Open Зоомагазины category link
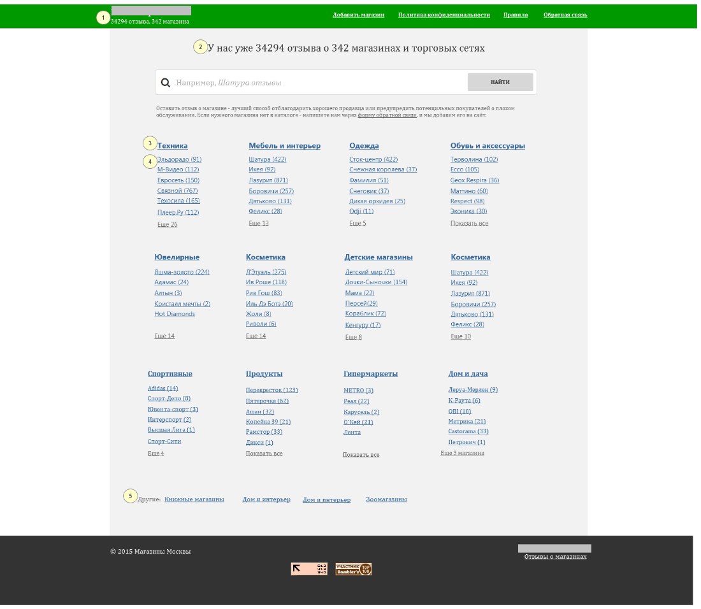 click(386, 499)
